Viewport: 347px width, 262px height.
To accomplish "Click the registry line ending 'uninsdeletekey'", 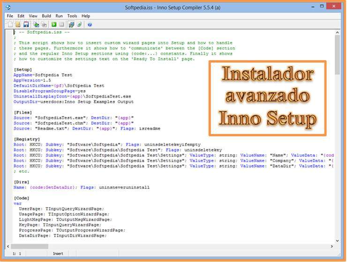I will tap(118, 150).
